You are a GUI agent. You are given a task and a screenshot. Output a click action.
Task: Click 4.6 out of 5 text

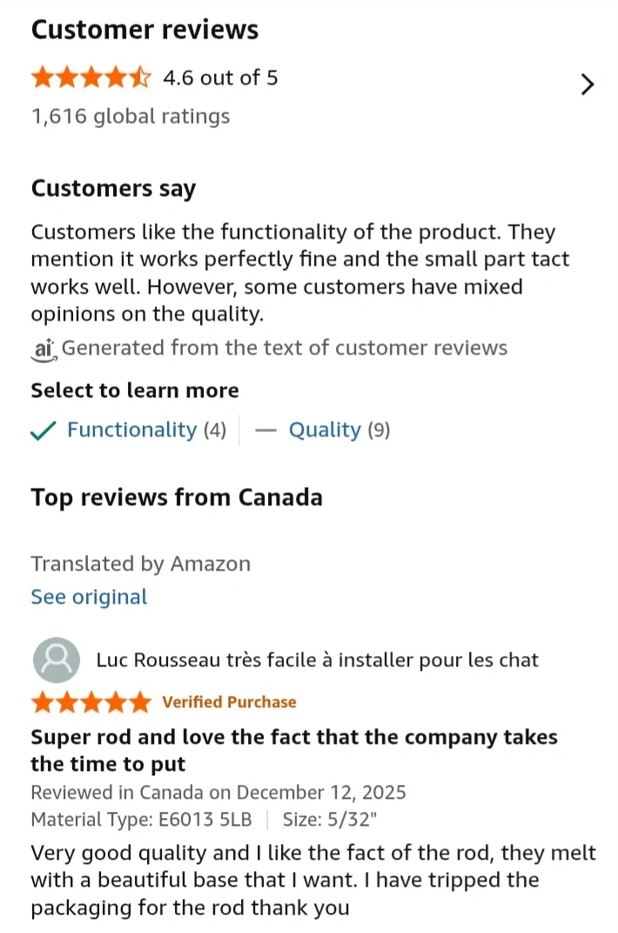tap(220, 78)
